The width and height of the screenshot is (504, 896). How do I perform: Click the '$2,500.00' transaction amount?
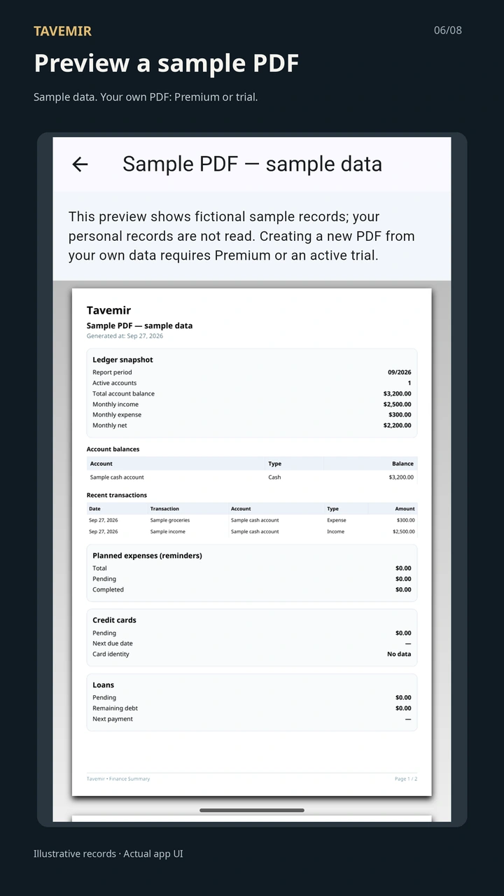click(x=403, y=531)
